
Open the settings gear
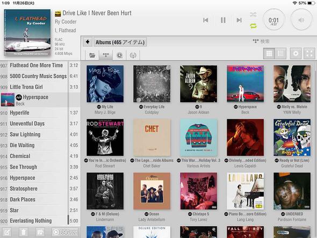pyautogui.click(x=296, y=54)
